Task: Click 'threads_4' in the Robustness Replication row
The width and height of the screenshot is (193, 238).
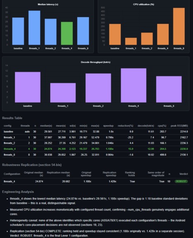Action: (9, 182)
